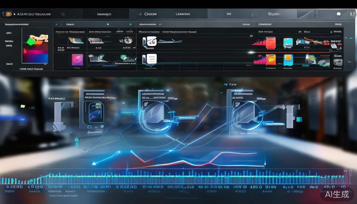Click the Ogoo label in the top bar
This screenshot has height=204, width=357.
274,14
